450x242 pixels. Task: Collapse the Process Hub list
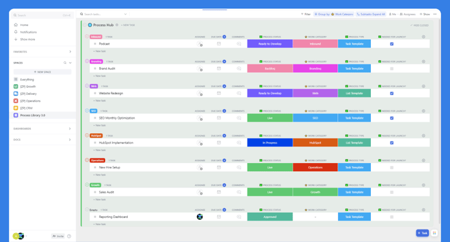coord(85,25)
